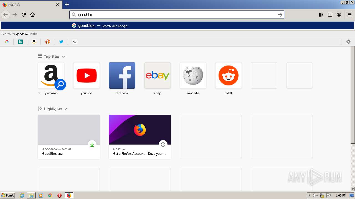Submit the search with the Go arrow
The width and height of the screenshot is (355, 199).
click(x=280, y=15)
